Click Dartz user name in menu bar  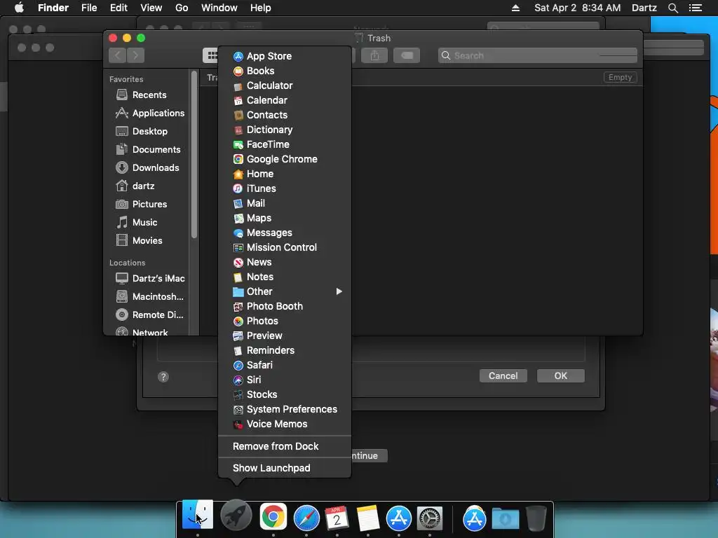point(644,8)
